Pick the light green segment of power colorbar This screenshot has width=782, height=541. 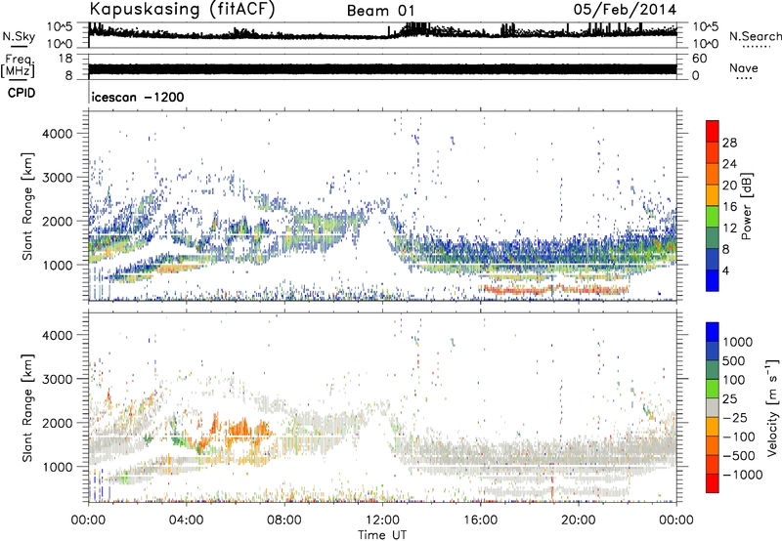pos(713,217)
